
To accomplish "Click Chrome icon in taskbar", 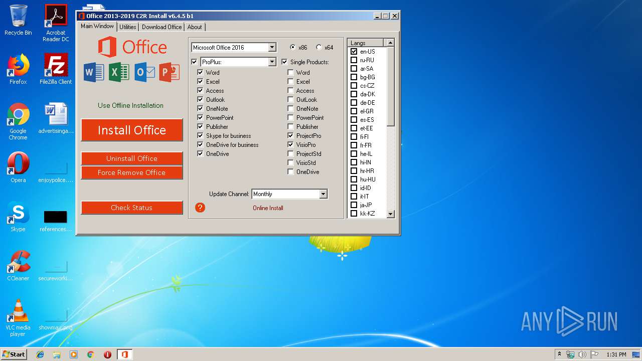I will click(91, 354).
